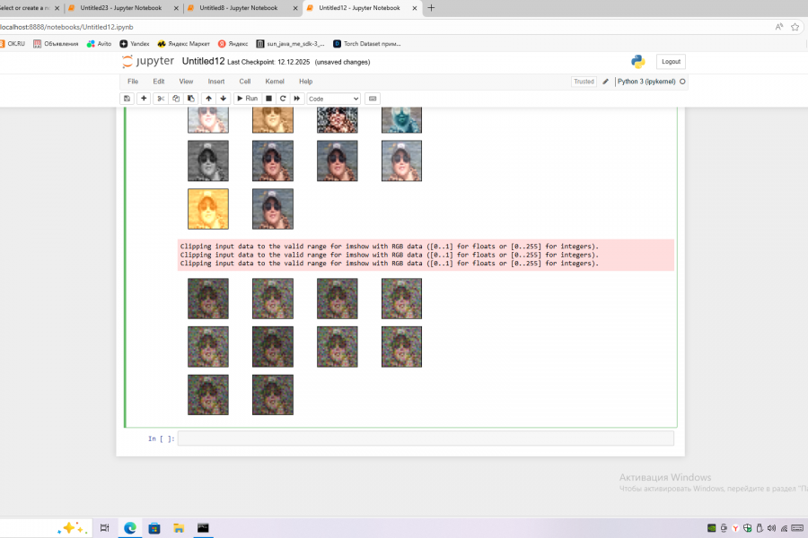The width and height of the screenshot is (808, 538).
Task: Open the volume tray icon
Action: point(771,528)
